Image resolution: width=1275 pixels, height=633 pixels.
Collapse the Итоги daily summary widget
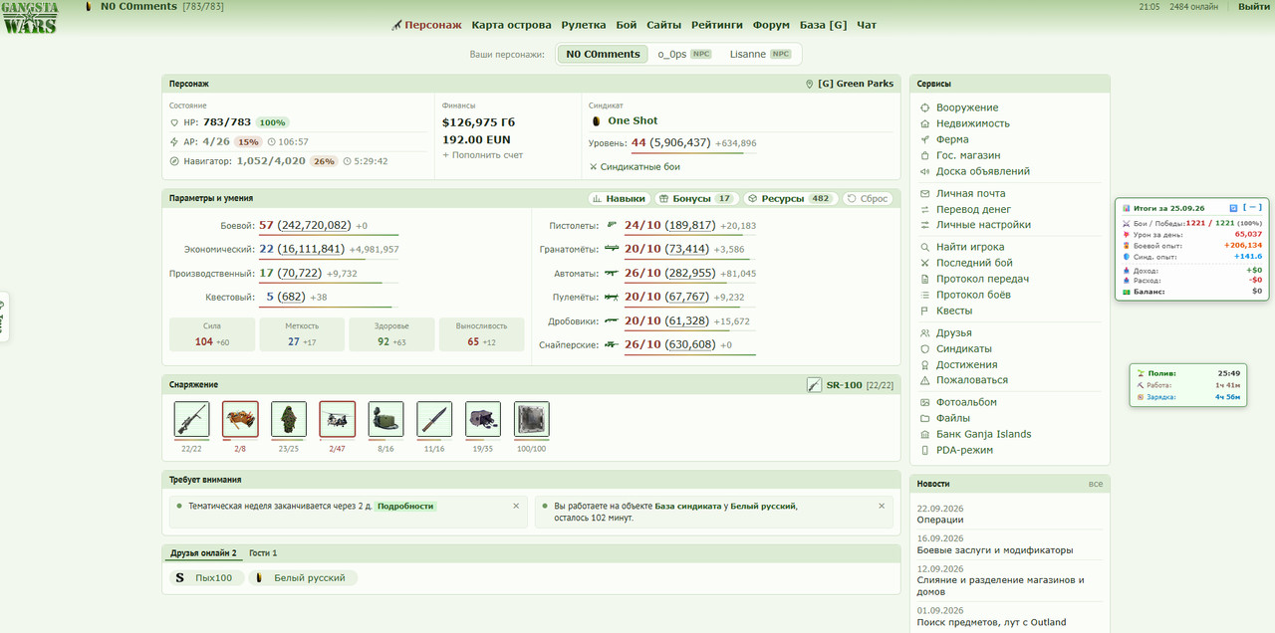coord(1253,208)
